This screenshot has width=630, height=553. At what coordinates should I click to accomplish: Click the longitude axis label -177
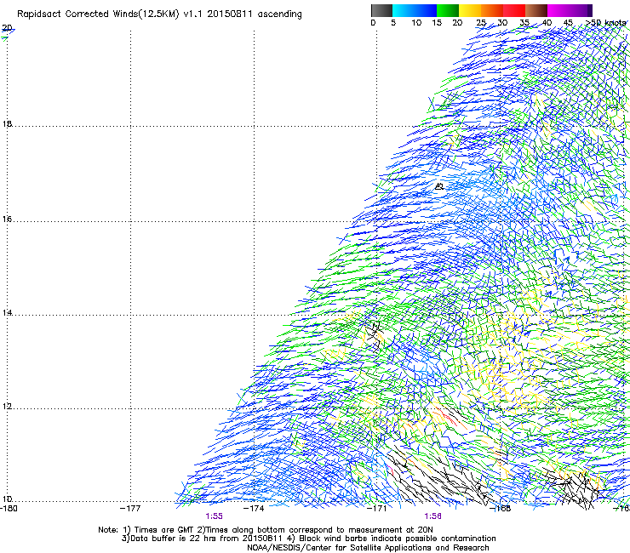click(130, 509)
